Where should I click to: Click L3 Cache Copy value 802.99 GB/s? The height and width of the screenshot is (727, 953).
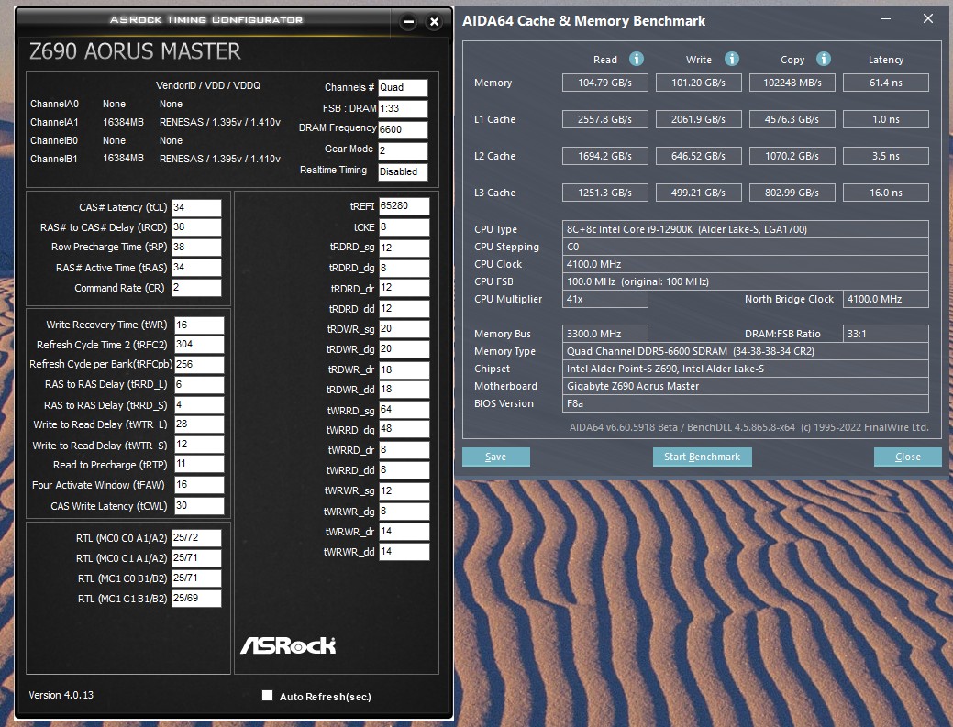[x=792, y=193]
